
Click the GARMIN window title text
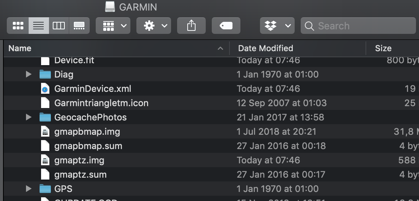[x=138, y=7]
